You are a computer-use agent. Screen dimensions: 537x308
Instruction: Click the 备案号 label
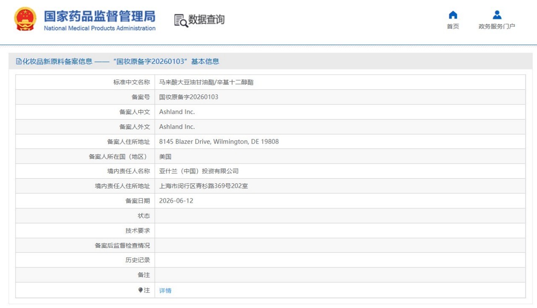click(141, 97)
